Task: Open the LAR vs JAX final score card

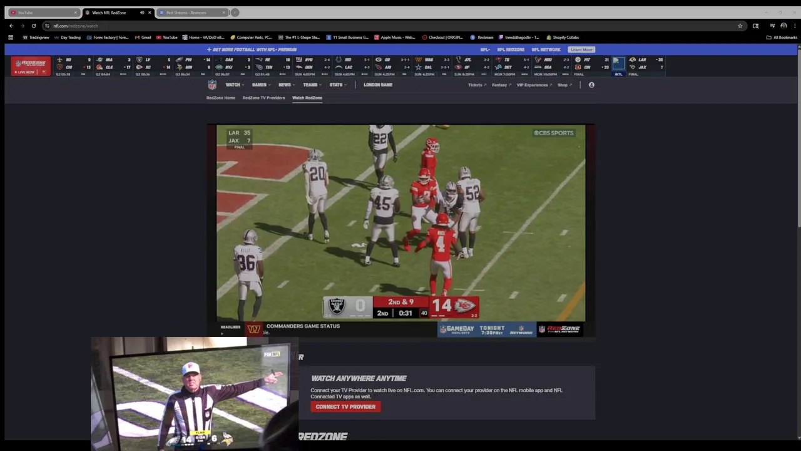Action: pos(647,66)
